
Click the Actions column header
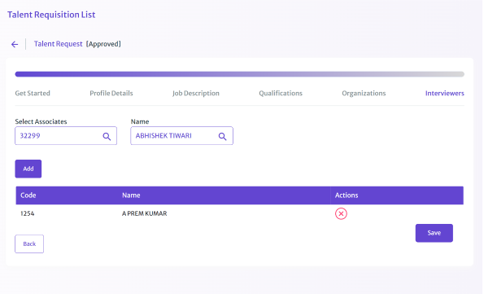click(347, 195)
